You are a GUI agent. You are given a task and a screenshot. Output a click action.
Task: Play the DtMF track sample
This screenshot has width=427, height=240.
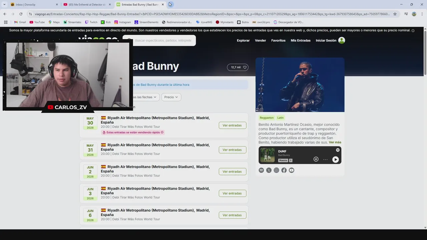coord(336,160)
